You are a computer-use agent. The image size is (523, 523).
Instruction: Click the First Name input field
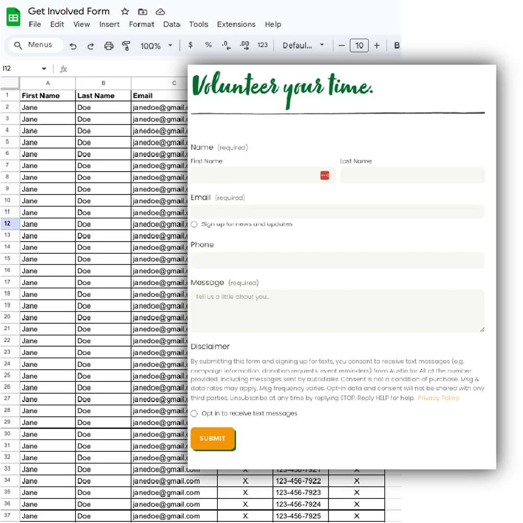[x=263, y=175]
